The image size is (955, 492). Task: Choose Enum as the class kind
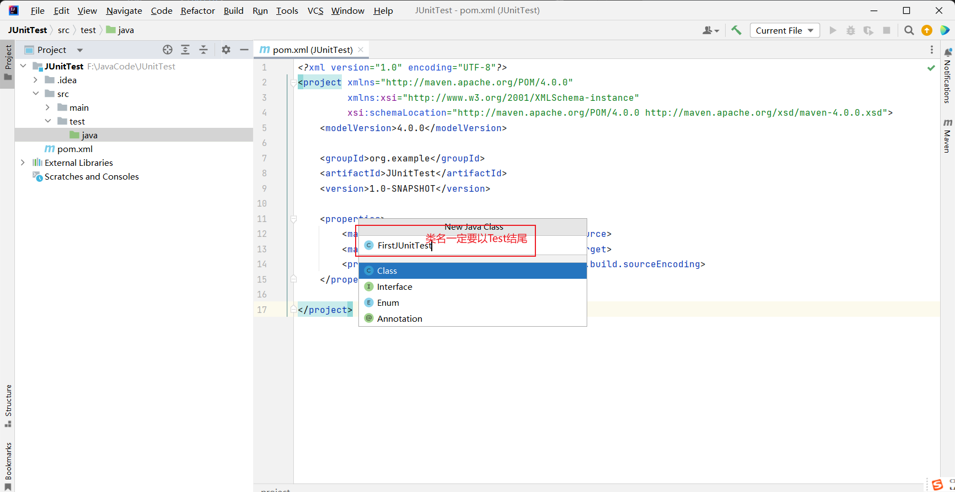click(388, 302)
